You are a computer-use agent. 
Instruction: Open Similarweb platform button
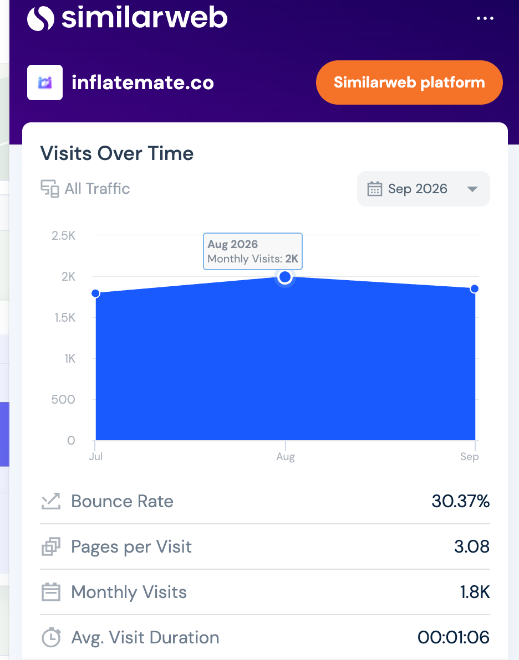409,82
